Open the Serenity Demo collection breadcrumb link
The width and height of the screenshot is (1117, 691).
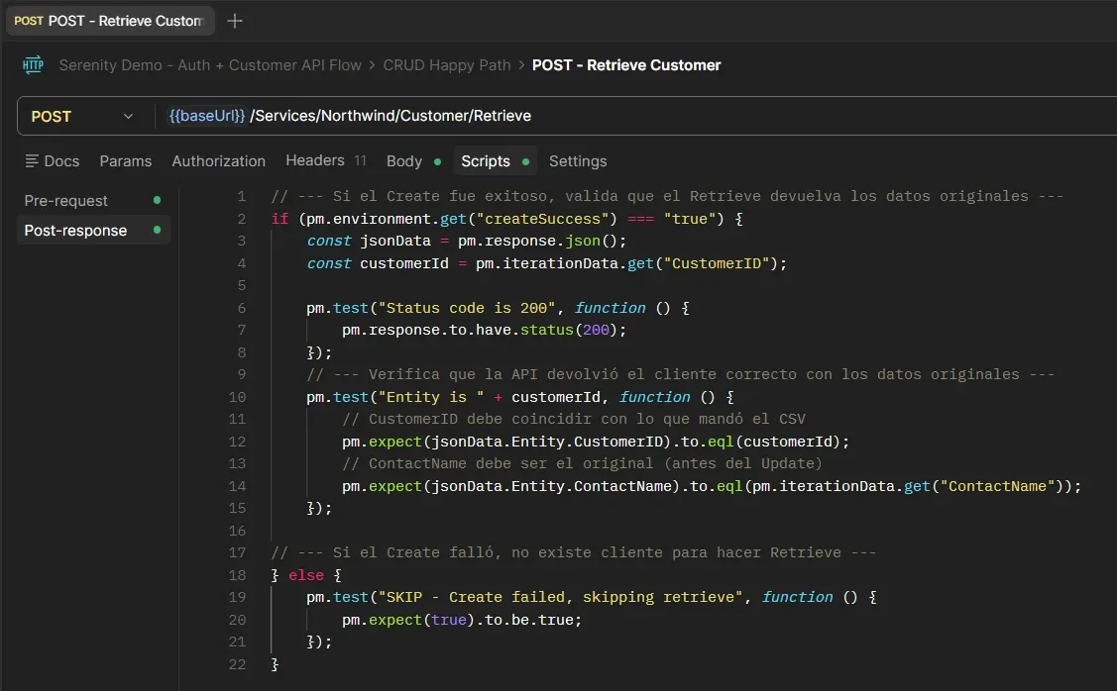coord(208,65)
